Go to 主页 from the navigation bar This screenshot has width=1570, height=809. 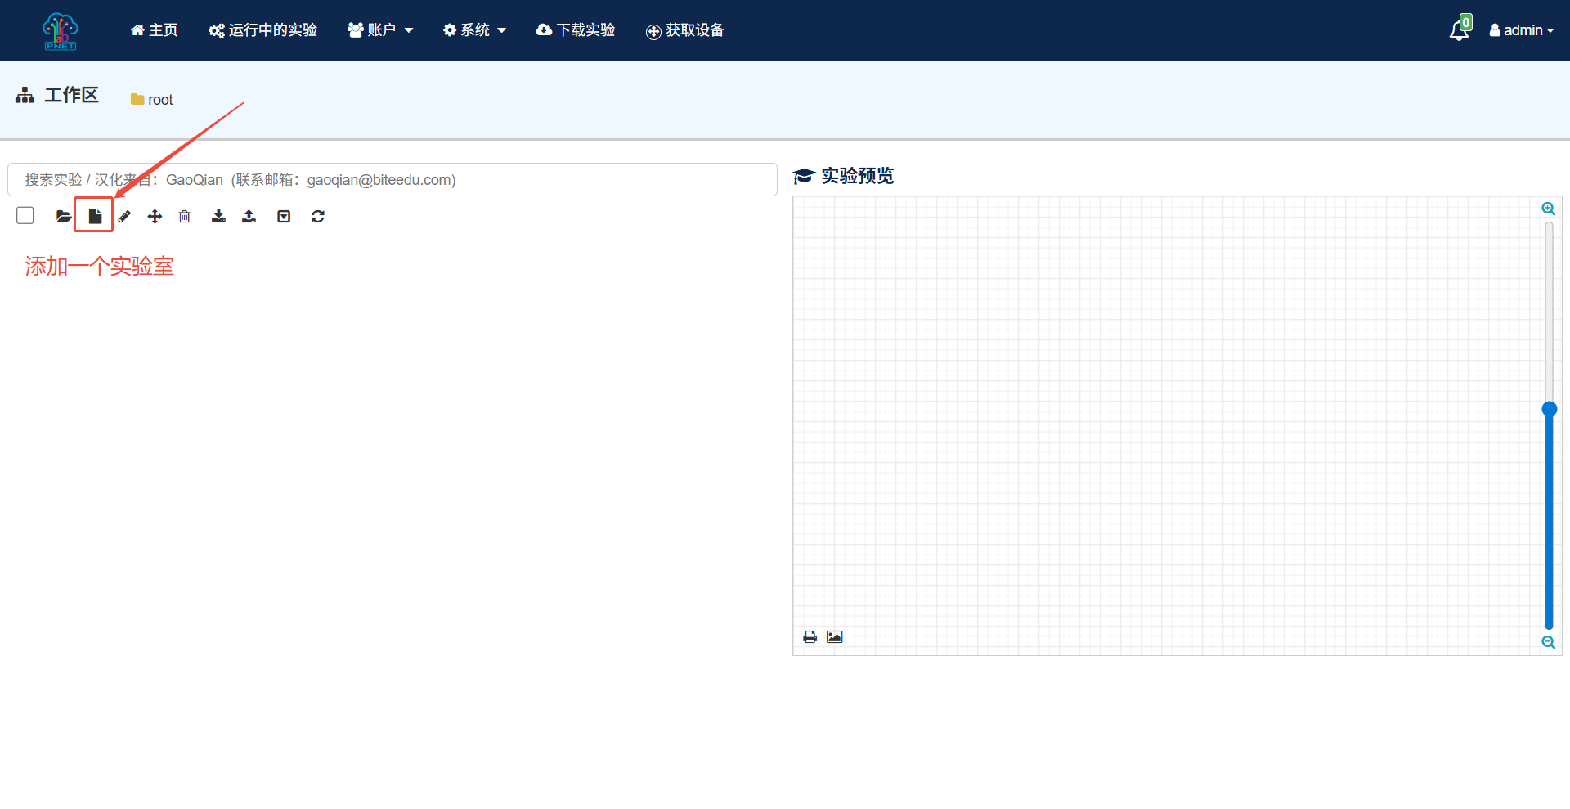(154, 29)
